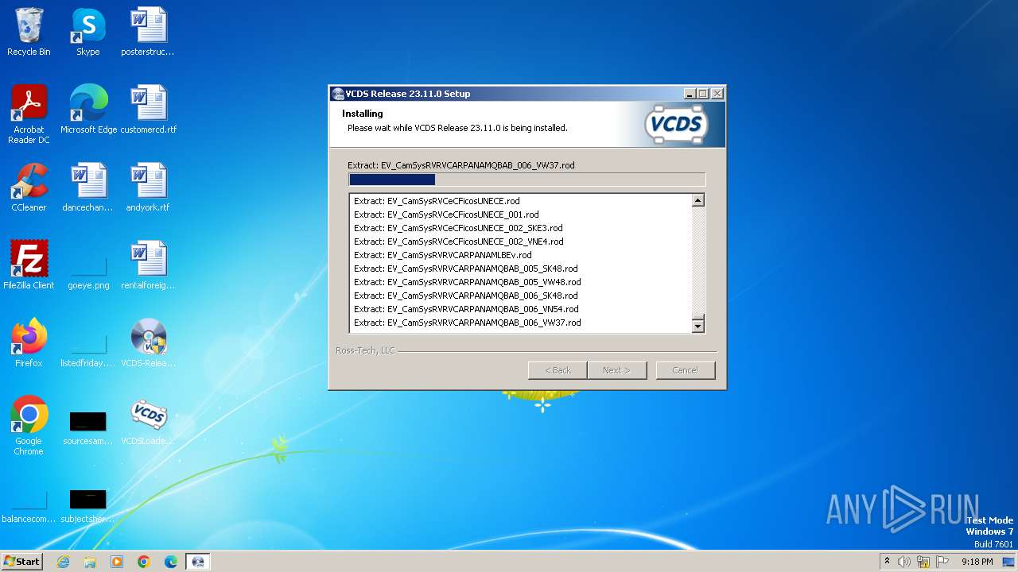Open the dancechan Word document icon
The height and width of the screenshot is (572, 1018).
pyautogui.click(x=87, y=187)
